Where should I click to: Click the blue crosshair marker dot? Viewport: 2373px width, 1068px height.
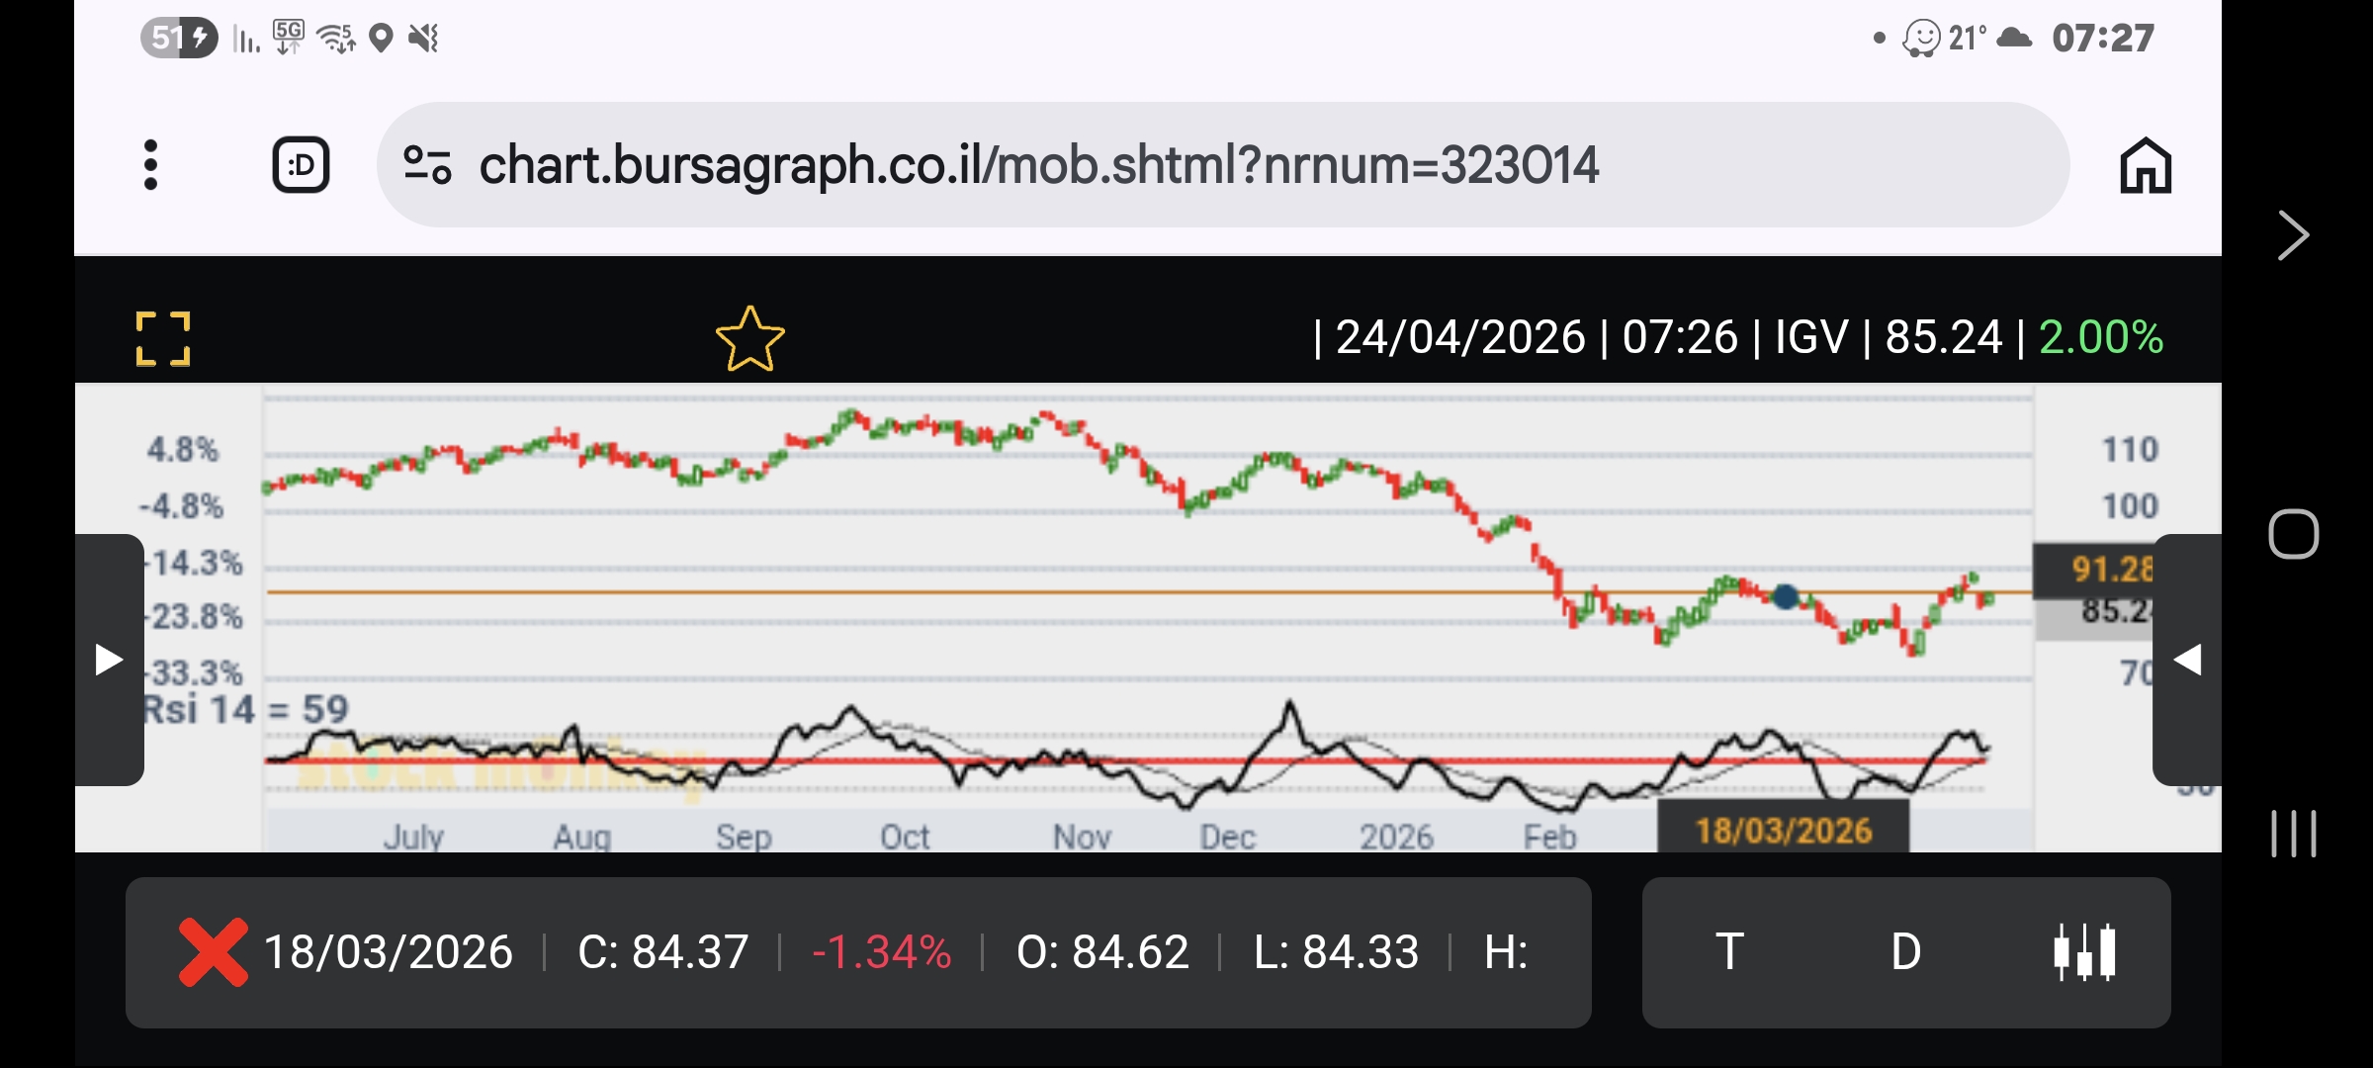click(1785, 596)
